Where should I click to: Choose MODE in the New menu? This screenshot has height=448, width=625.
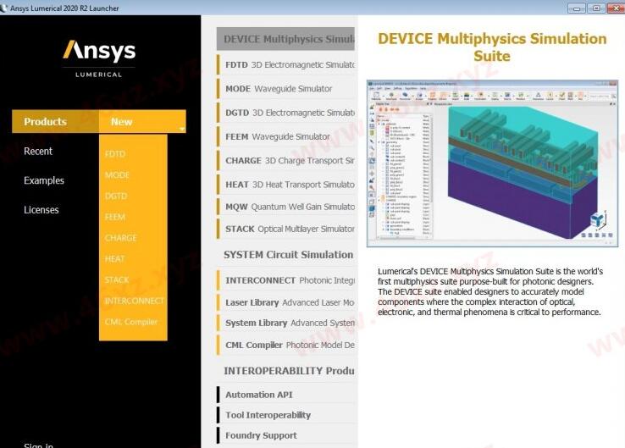(x=117, y=175)
